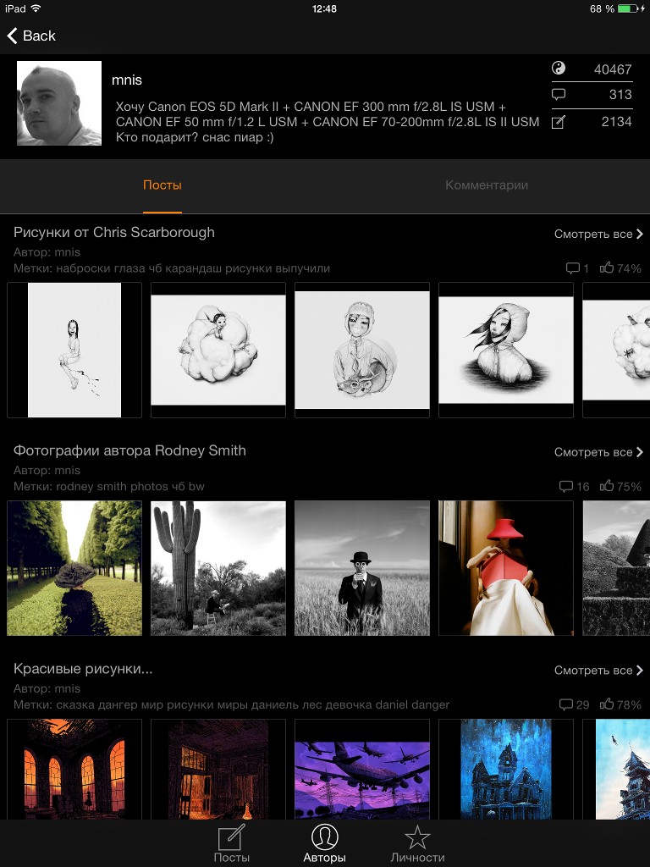Screen dimensions: 650x867
Task: Open the saguaro cactus photo thumbnail
Action: click(218, 568)
